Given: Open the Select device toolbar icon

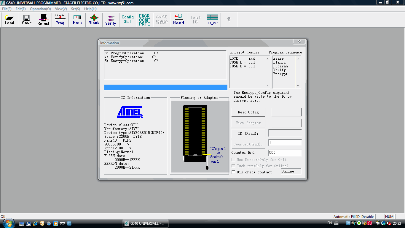Looking at the screenshot, I should pyautogui.click(x=43, y=20).
